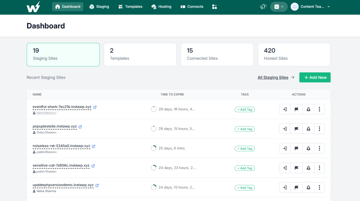360x201 pixels.
Task: Open more options for eventful-shark site
Action: 319,109
